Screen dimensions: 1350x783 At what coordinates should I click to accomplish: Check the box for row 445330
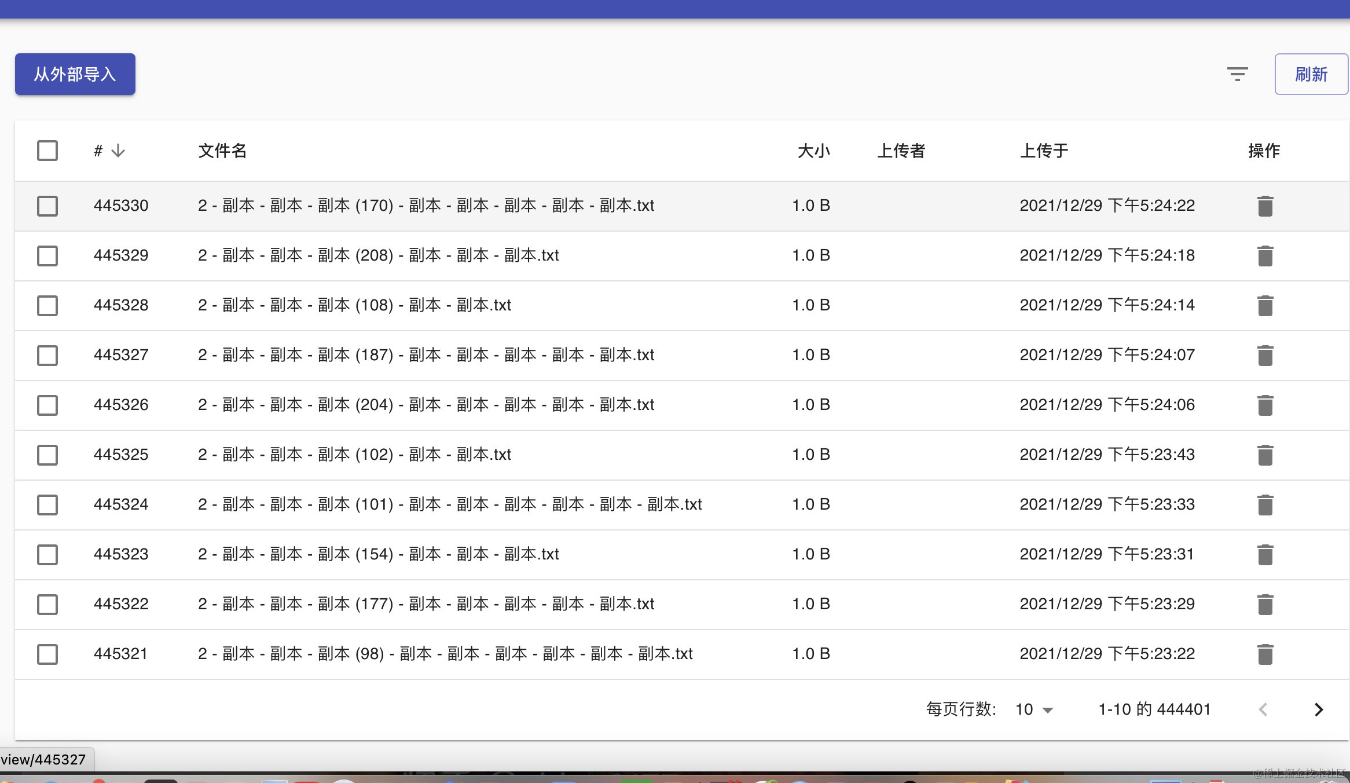pyautogui.click(x=47, y=206)
